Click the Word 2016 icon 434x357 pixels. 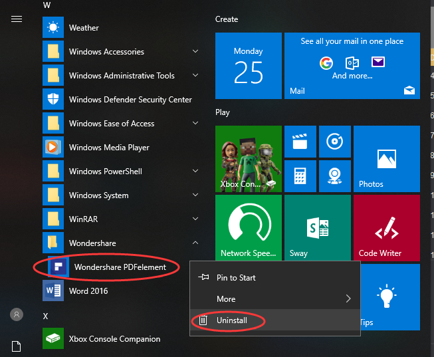53,291
